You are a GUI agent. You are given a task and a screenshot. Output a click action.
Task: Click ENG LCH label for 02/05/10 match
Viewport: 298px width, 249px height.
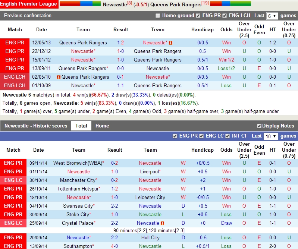click(x=15, y=77)
